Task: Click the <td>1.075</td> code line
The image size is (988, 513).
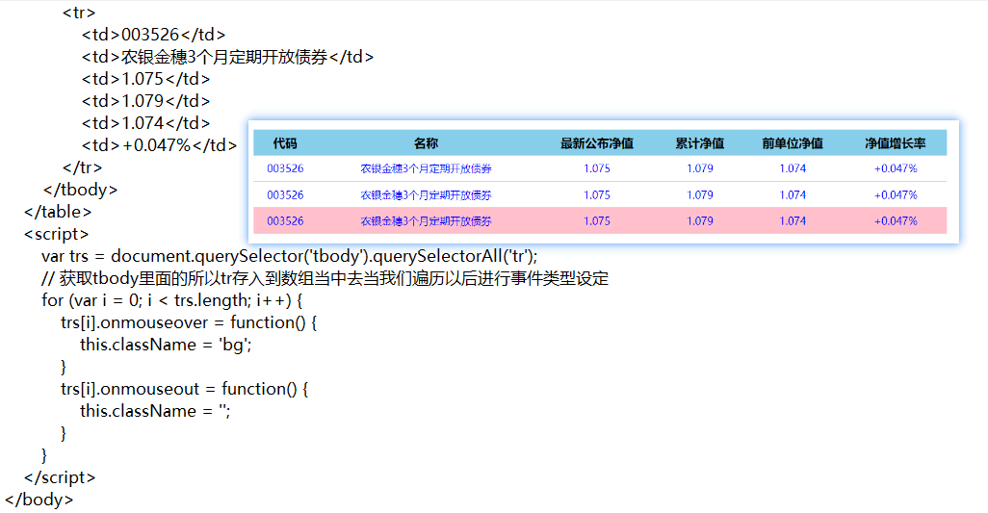Action: pyautogui.click(x=145, y=79)
